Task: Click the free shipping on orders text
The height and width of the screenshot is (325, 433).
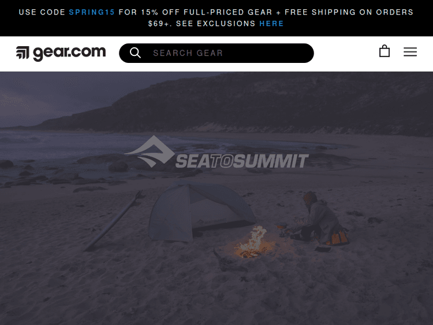Action: pos(349,12)
